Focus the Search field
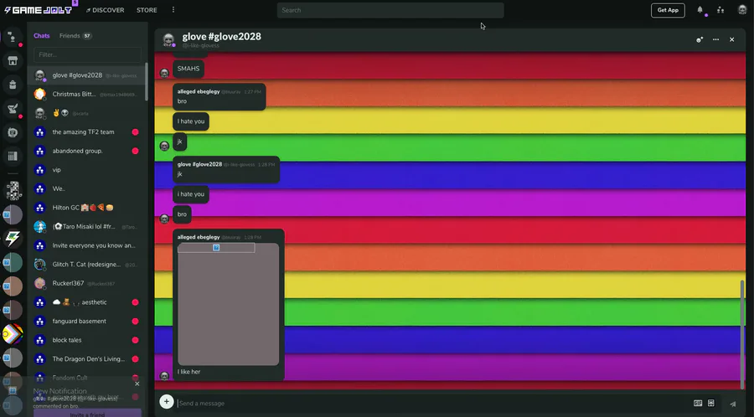Viewport: 754px width, 417px height. pyautogui.click(x=390, y=10)
